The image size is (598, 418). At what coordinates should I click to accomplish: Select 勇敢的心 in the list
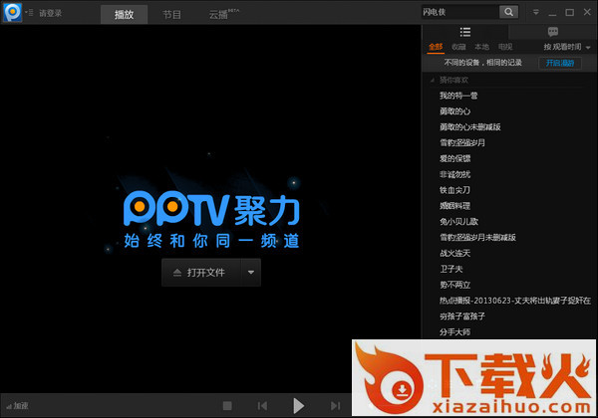tap(455, 111)
